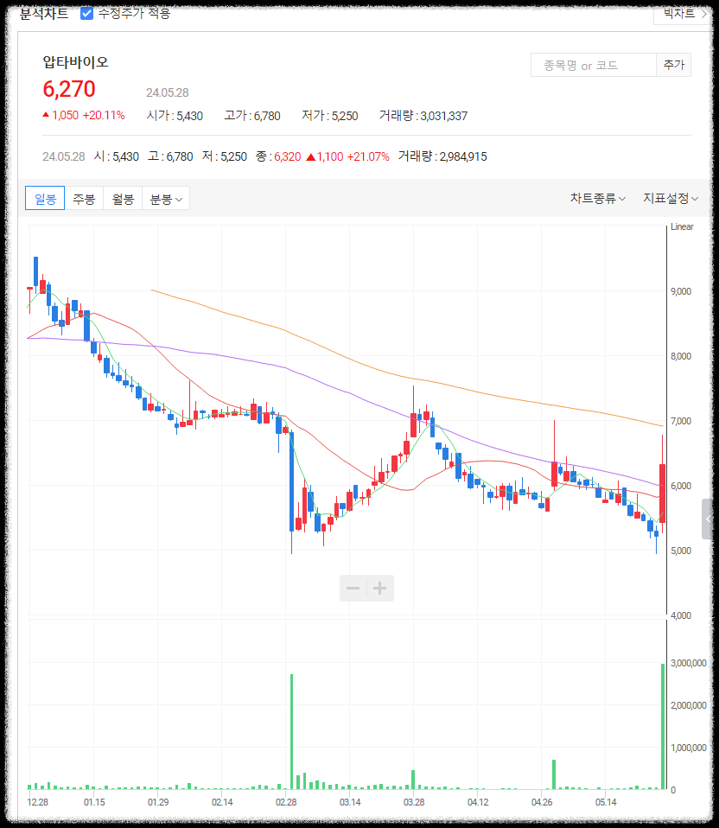This screenshot has width=719, height=828.
Task: Click the 05.14 date label on axis
Action: click(x=606, y=803)
